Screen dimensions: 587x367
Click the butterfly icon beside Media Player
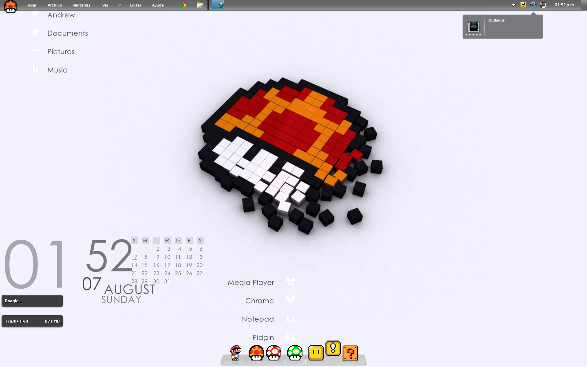pos(290,281)
